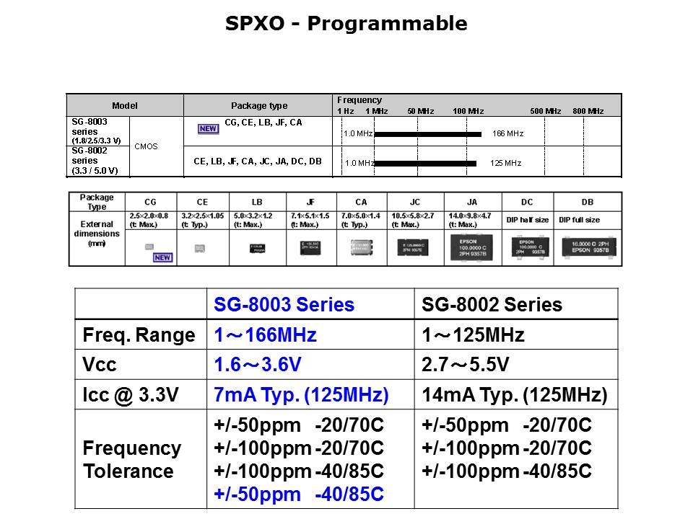This screenshot has height=519, width=693.
Task: Click the NEW badge under the CG package image
Action: point(162,257)
